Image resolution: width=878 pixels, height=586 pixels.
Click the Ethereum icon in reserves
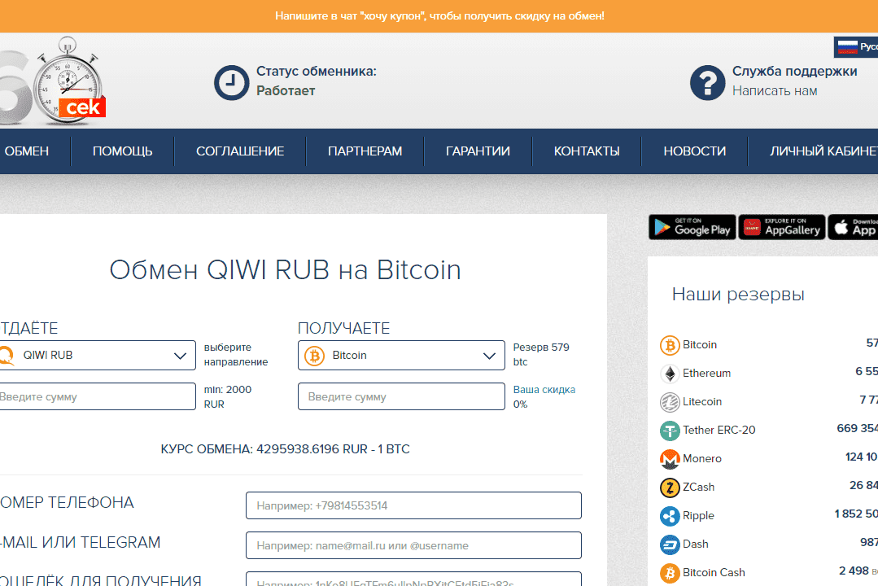coord(669,374)
